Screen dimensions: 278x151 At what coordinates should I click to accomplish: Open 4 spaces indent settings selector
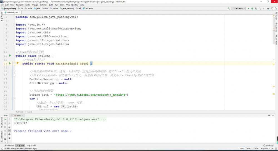coord(265,149)
